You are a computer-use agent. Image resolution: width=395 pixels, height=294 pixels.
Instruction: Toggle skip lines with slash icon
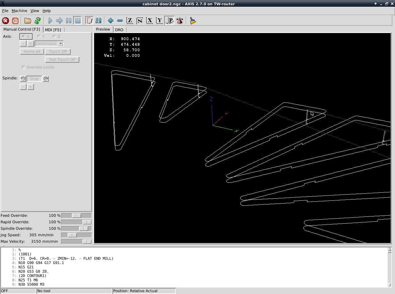(89, 21)
